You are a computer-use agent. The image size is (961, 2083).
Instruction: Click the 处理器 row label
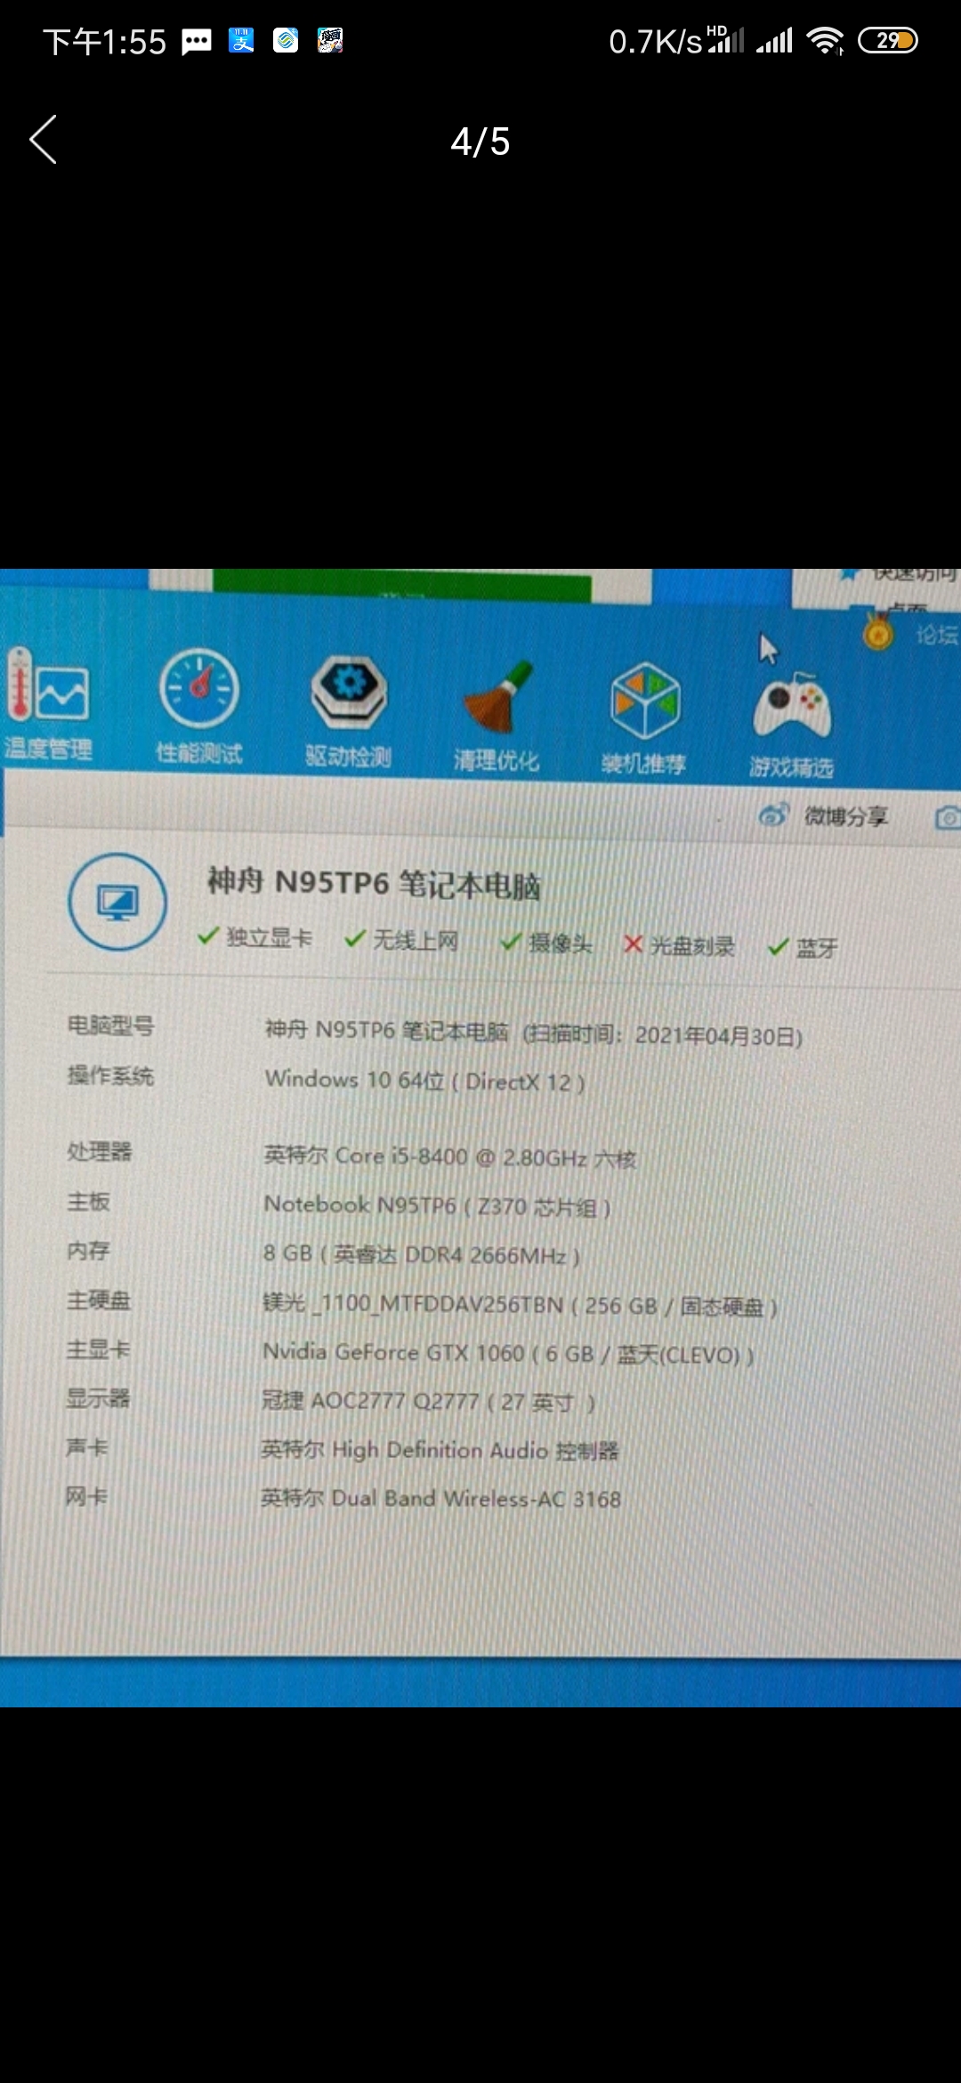coord(100,1152)
